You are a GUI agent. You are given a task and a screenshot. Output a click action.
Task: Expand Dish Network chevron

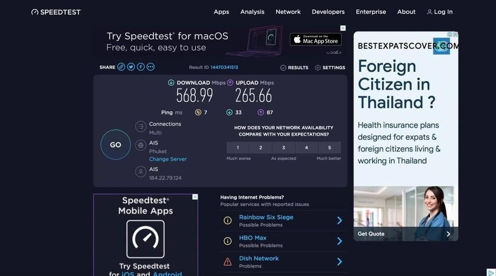click(x=339, y=262)
